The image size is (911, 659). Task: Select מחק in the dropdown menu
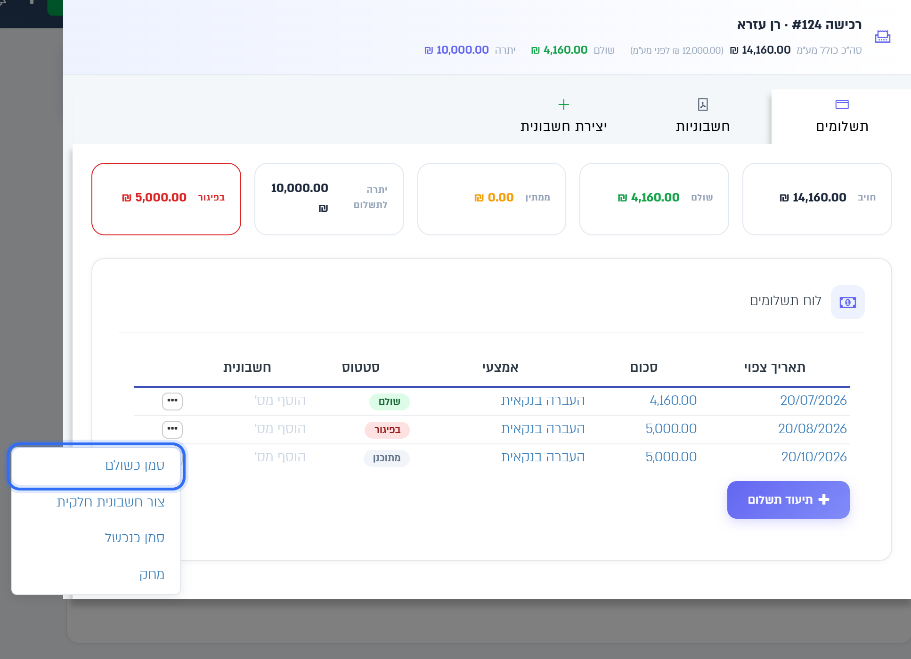(96, 575)
